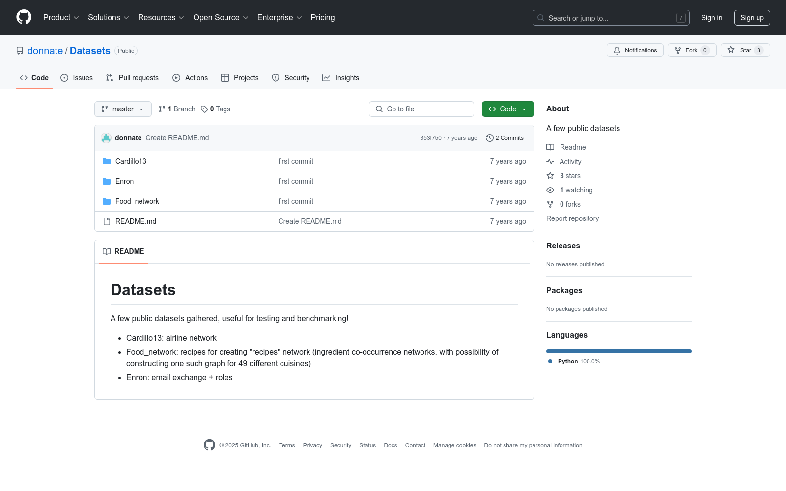Click the tag icon next to Tags
Screen dimensions: 786x491
pyautogui.click(x=204, y=109)
